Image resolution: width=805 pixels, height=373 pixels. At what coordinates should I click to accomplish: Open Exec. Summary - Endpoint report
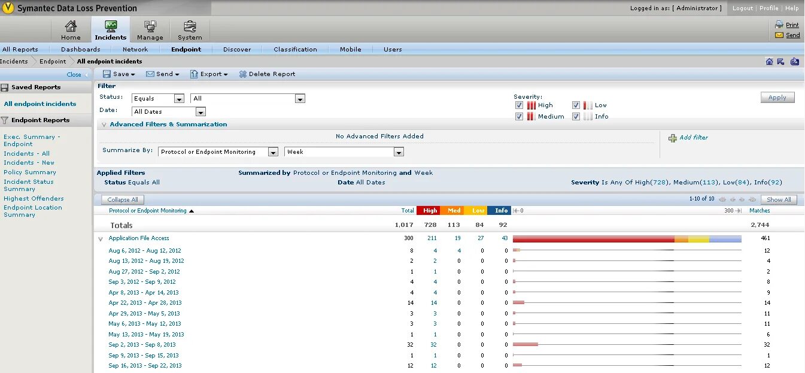[32, 141]
